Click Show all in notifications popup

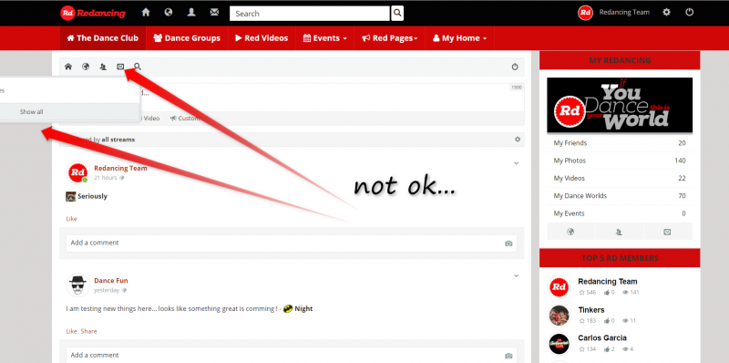tap(31, 111)
